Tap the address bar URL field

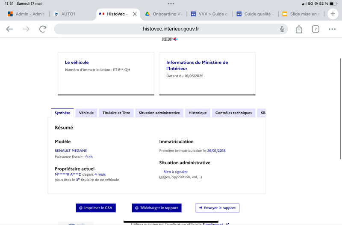[x=171, y=29]
